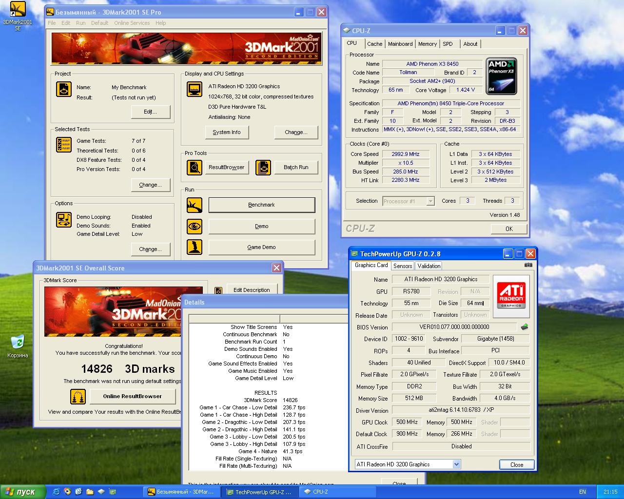Click the 3DMark Score 14826 in Details
The height and width of the screenshot is (499, 624).
pyautogui.click(x=290, y=400)
